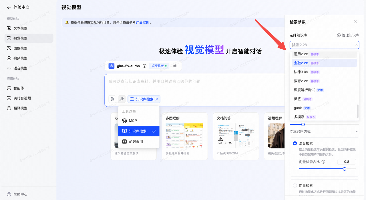The image size is (366, 200).
Task: Collapse the 文本召回方式 section chevron
Action: [x=357, y=132]
